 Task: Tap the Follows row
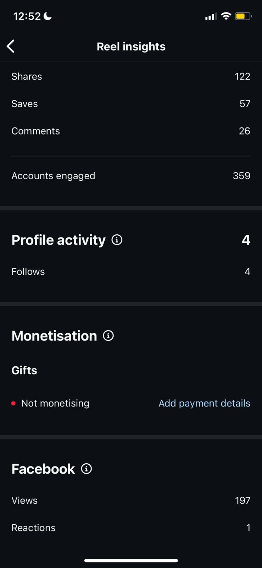pos(131,272)
